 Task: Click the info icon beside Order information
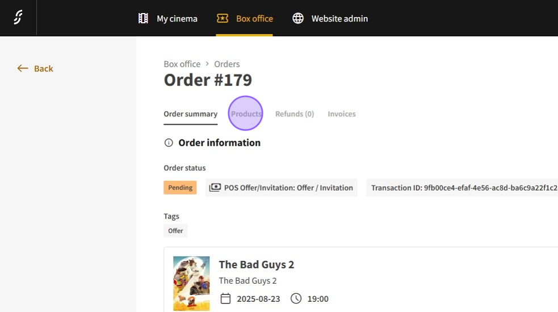click(x=169, y=143)
